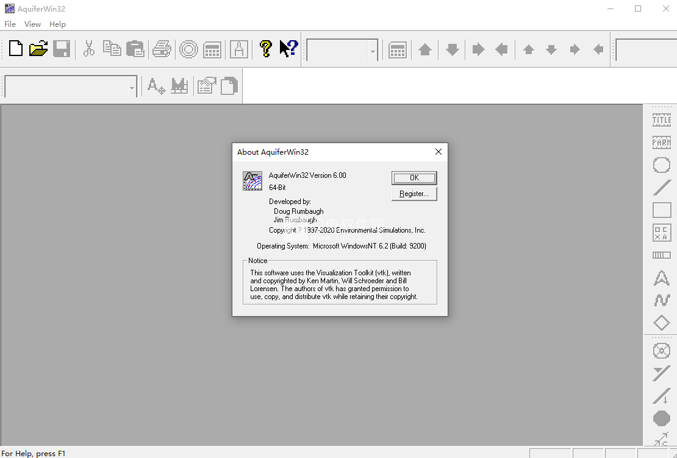
Task: Select the filled octagon tool
Action: pos(662,418)
